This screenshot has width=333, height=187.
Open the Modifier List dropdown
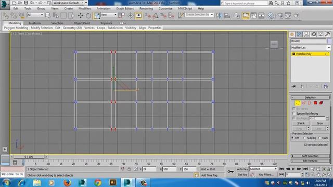(x=311, y=47)
